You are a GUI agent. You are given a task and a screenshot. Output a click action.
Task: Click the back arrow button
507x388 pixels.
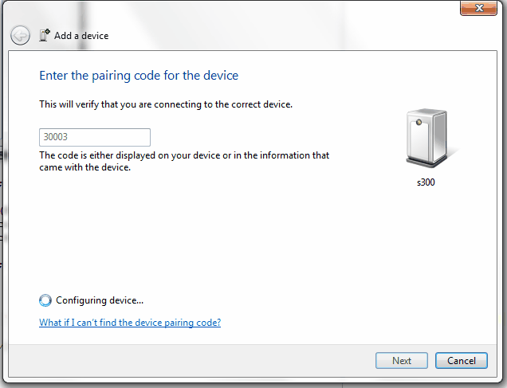(x=20, y=35)
